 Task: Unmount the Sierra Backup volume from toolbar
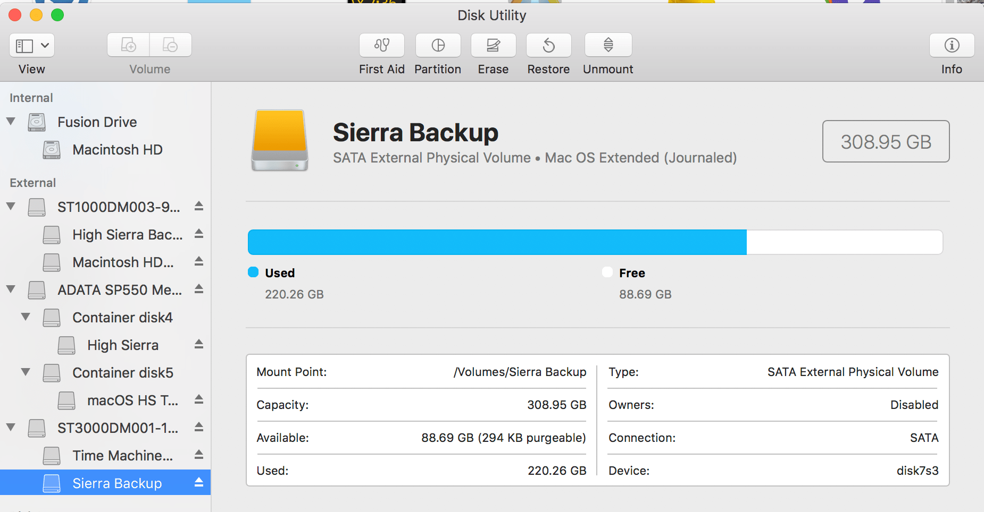608,46
